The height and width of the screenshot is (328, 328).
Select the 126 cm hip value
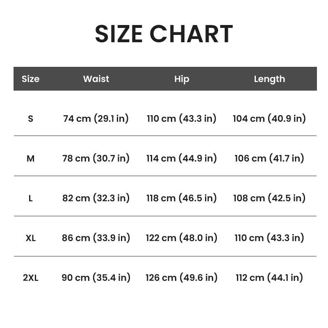(x=182, y=278)
